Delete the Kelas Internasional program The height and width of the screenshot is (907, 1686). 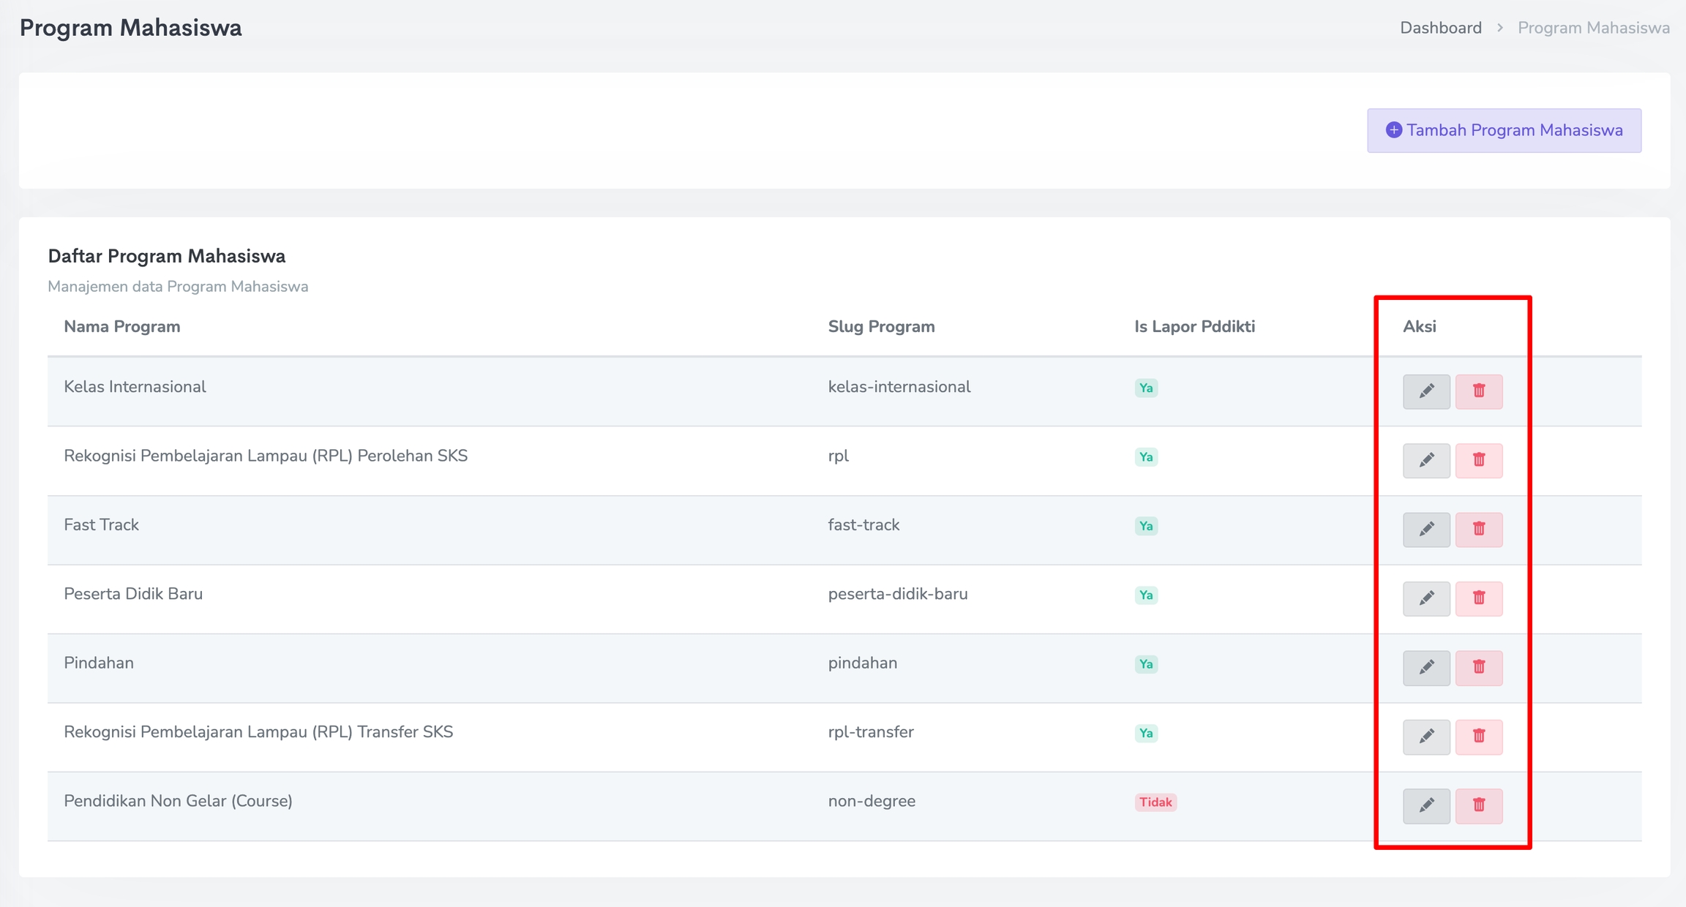click(1478, 391)
